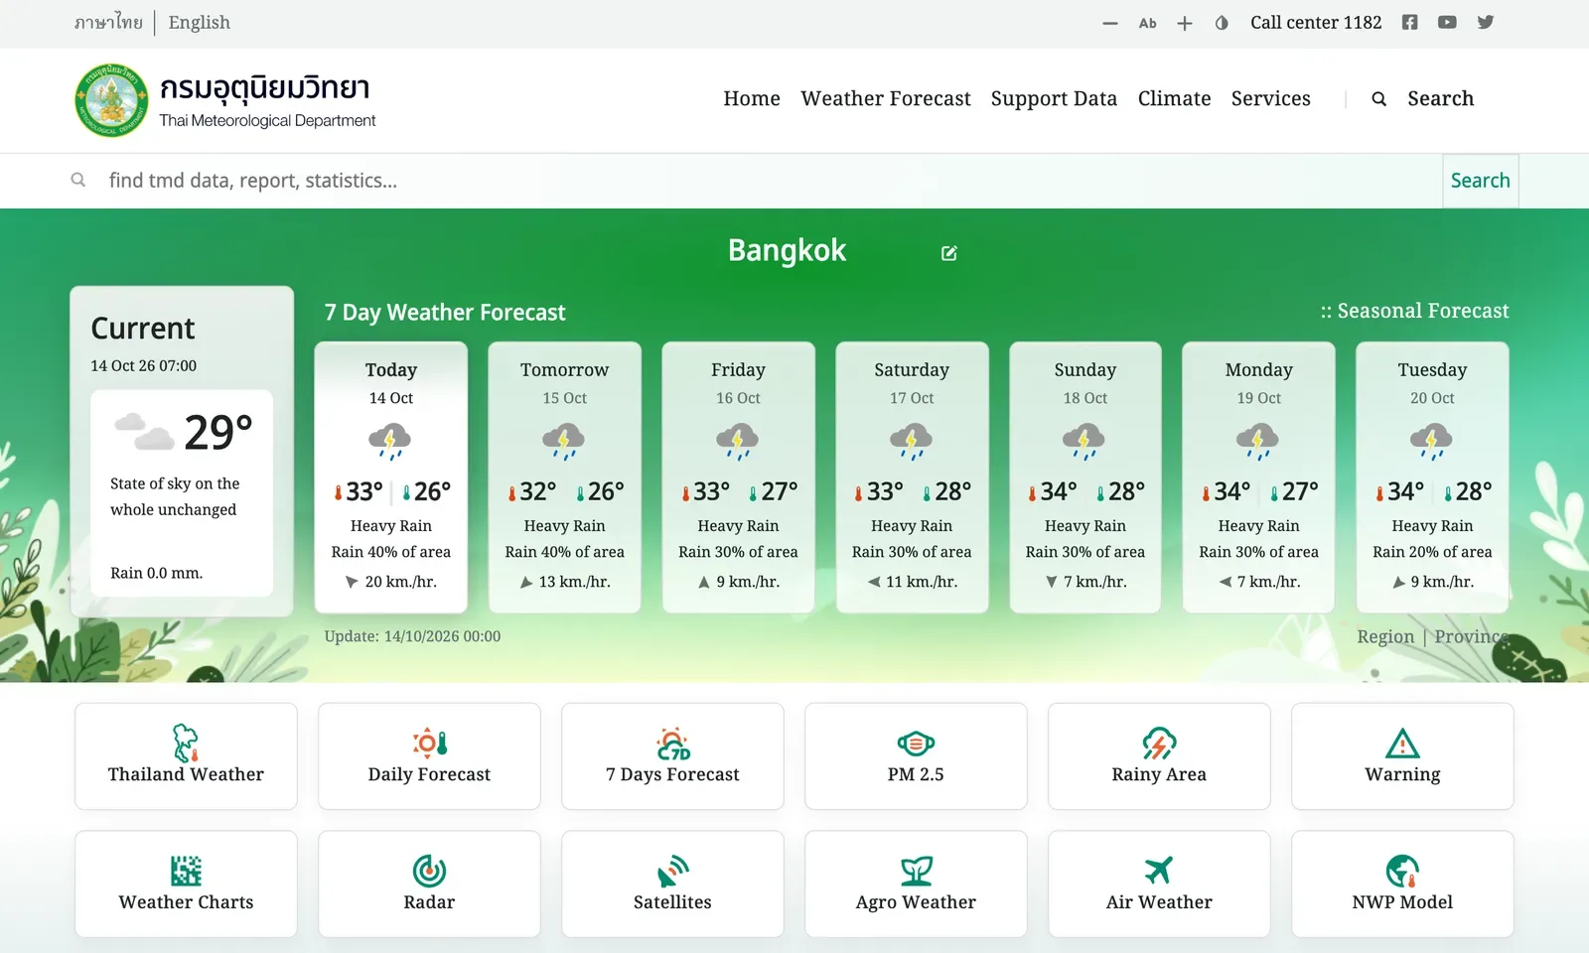Open the Services menu
The width and height of the screenshot is (1589, 953).
click(x=1271, y=98)
